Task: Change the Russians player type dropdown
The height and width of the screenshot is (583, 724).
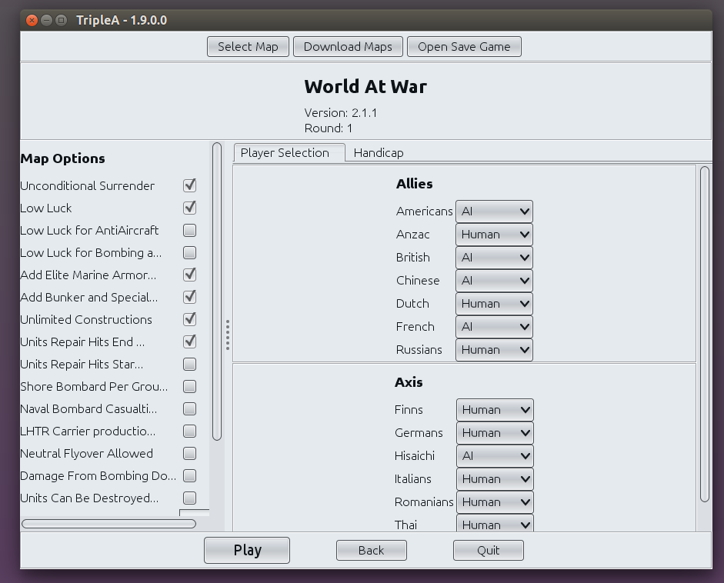Action: 494,350
